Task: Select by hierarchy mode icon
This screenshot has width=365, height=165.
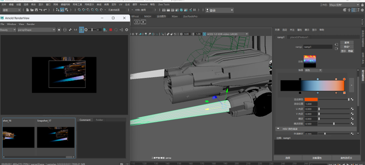Action: (x=58, y=10)
